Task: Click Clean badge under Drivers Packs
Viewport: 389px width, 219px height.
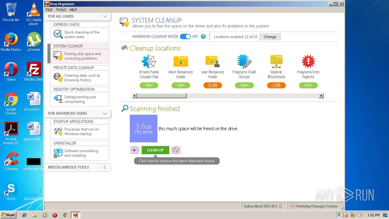Action: pos(149,85)
